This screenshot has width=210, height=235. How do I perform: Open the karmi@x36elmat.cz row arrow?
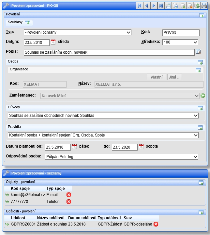point(7,195)
